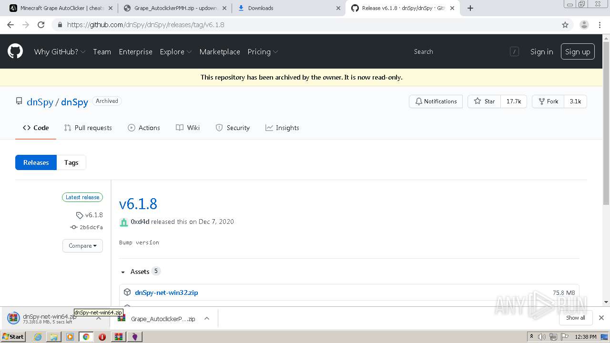Click the commit 2b6dcfa hash
This screenshot has width=610, height=343.
[91, 227]
